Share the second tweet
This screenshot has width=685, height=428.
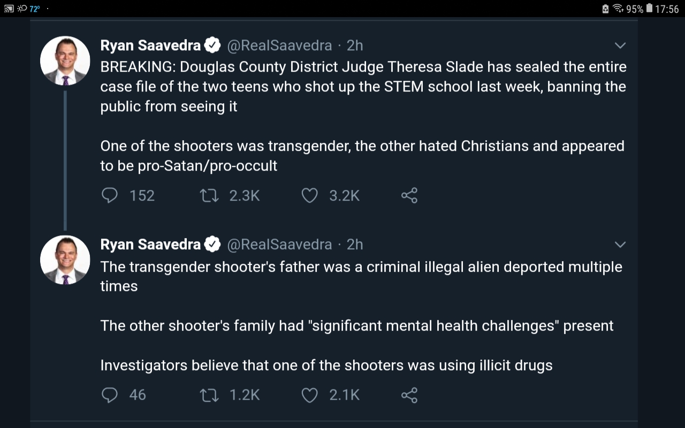click(x=409, y=395)
